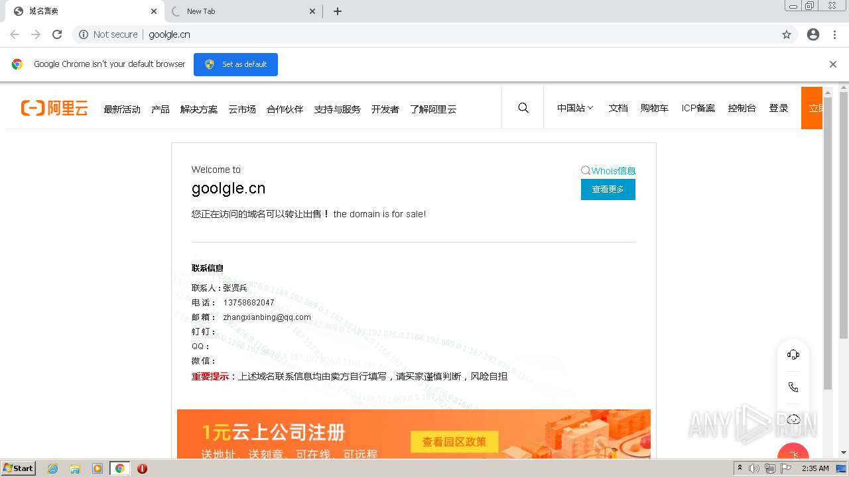Click the red Opera taskbar icon
Viewport: 849px width, 477px height.
[x=142, y=468]
